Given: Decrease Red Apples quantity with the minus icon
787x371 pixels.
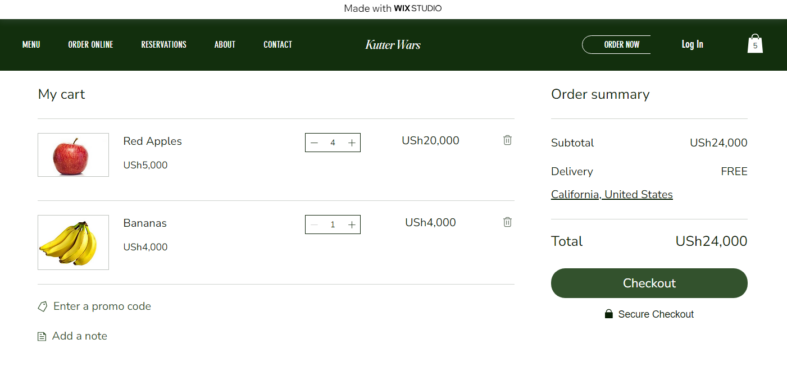Looking at the screenshot, I should click(314, 142).
